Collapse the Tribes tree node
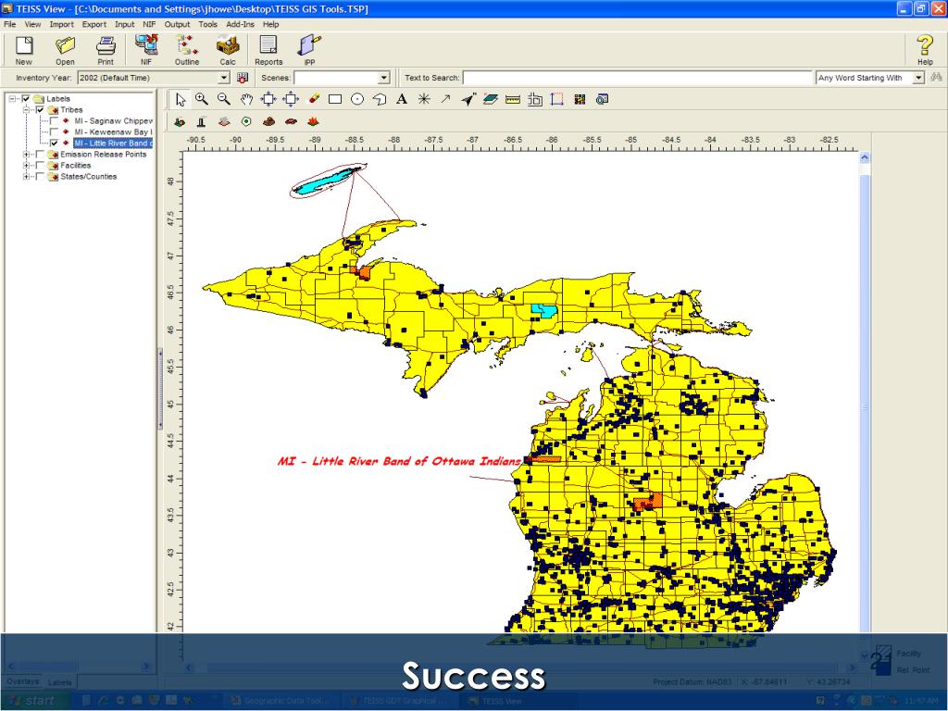Screen dimensions: 948x711 [x=26, y=110]
